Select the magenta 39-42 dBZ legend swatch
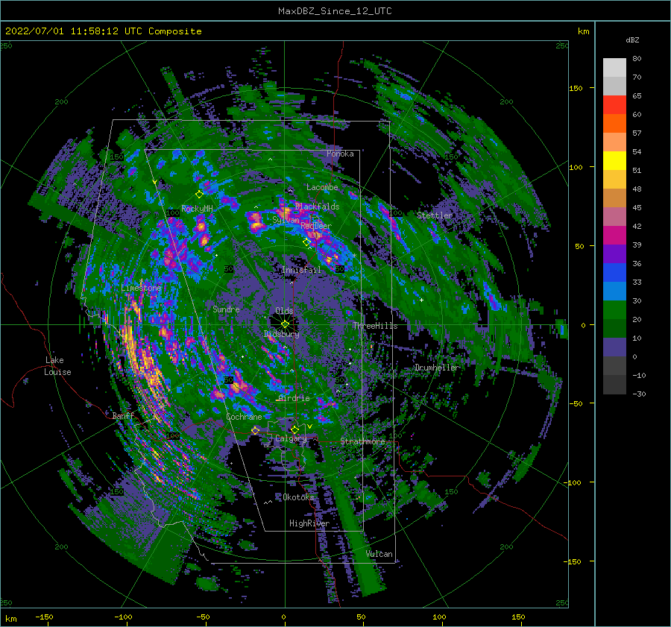The height and width of the screenshot is (627, 671). (x=614, y=236)
